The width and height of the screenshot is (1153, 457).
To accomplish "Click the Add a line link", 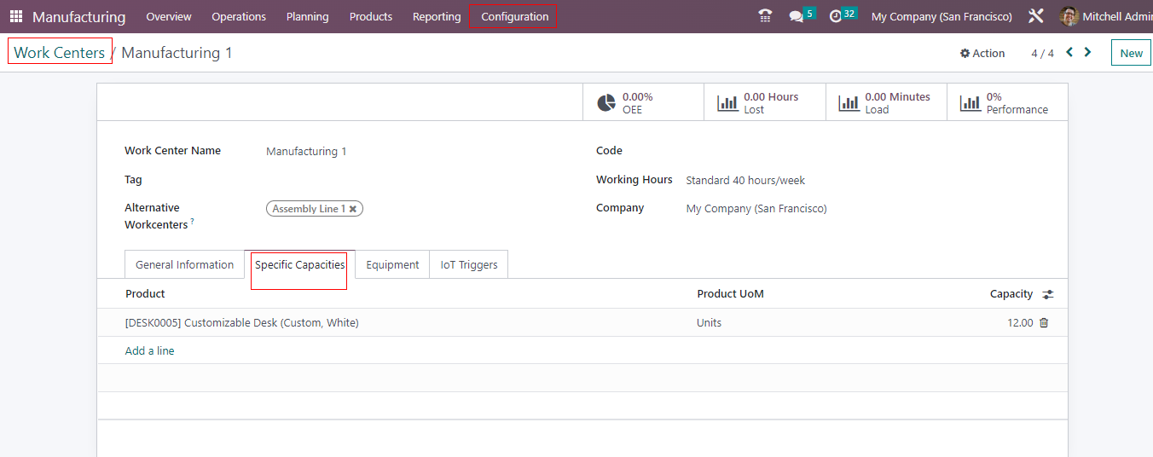I will pos(150,351).
